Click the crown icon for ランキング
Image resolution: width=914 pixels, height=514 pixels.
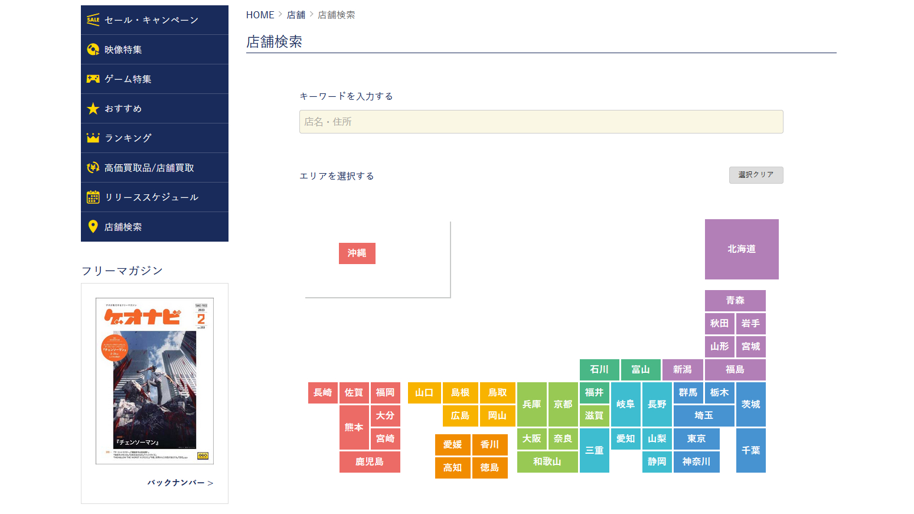(93, 138)
